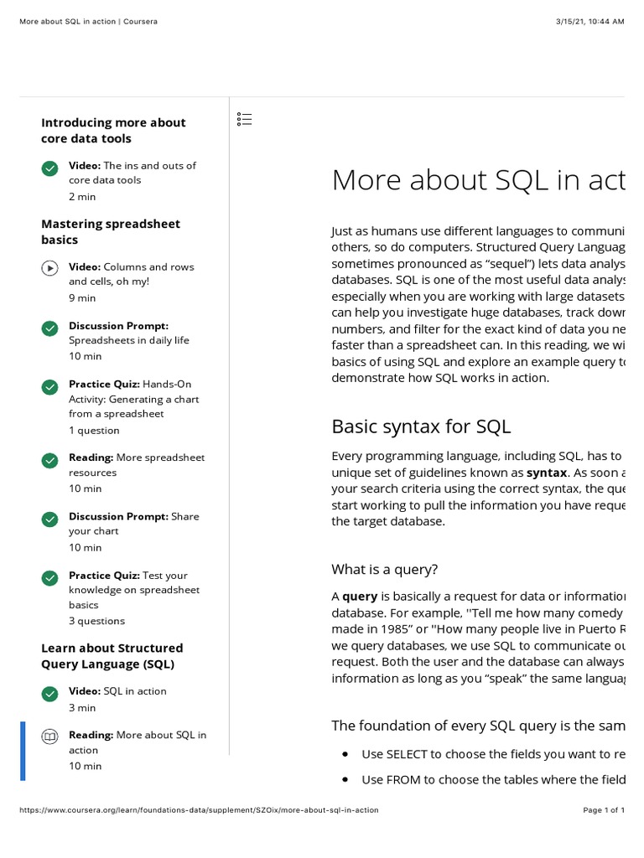Click the play icon for Columns and rows video
Image resolution: width=644 pixels, height=858 pixels.
(50, 268)
